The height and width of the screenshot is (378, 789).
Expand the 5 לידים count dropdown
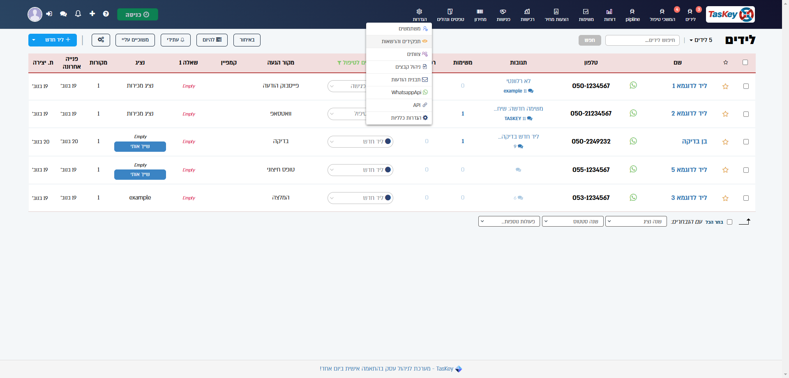(x=701, y=40)
